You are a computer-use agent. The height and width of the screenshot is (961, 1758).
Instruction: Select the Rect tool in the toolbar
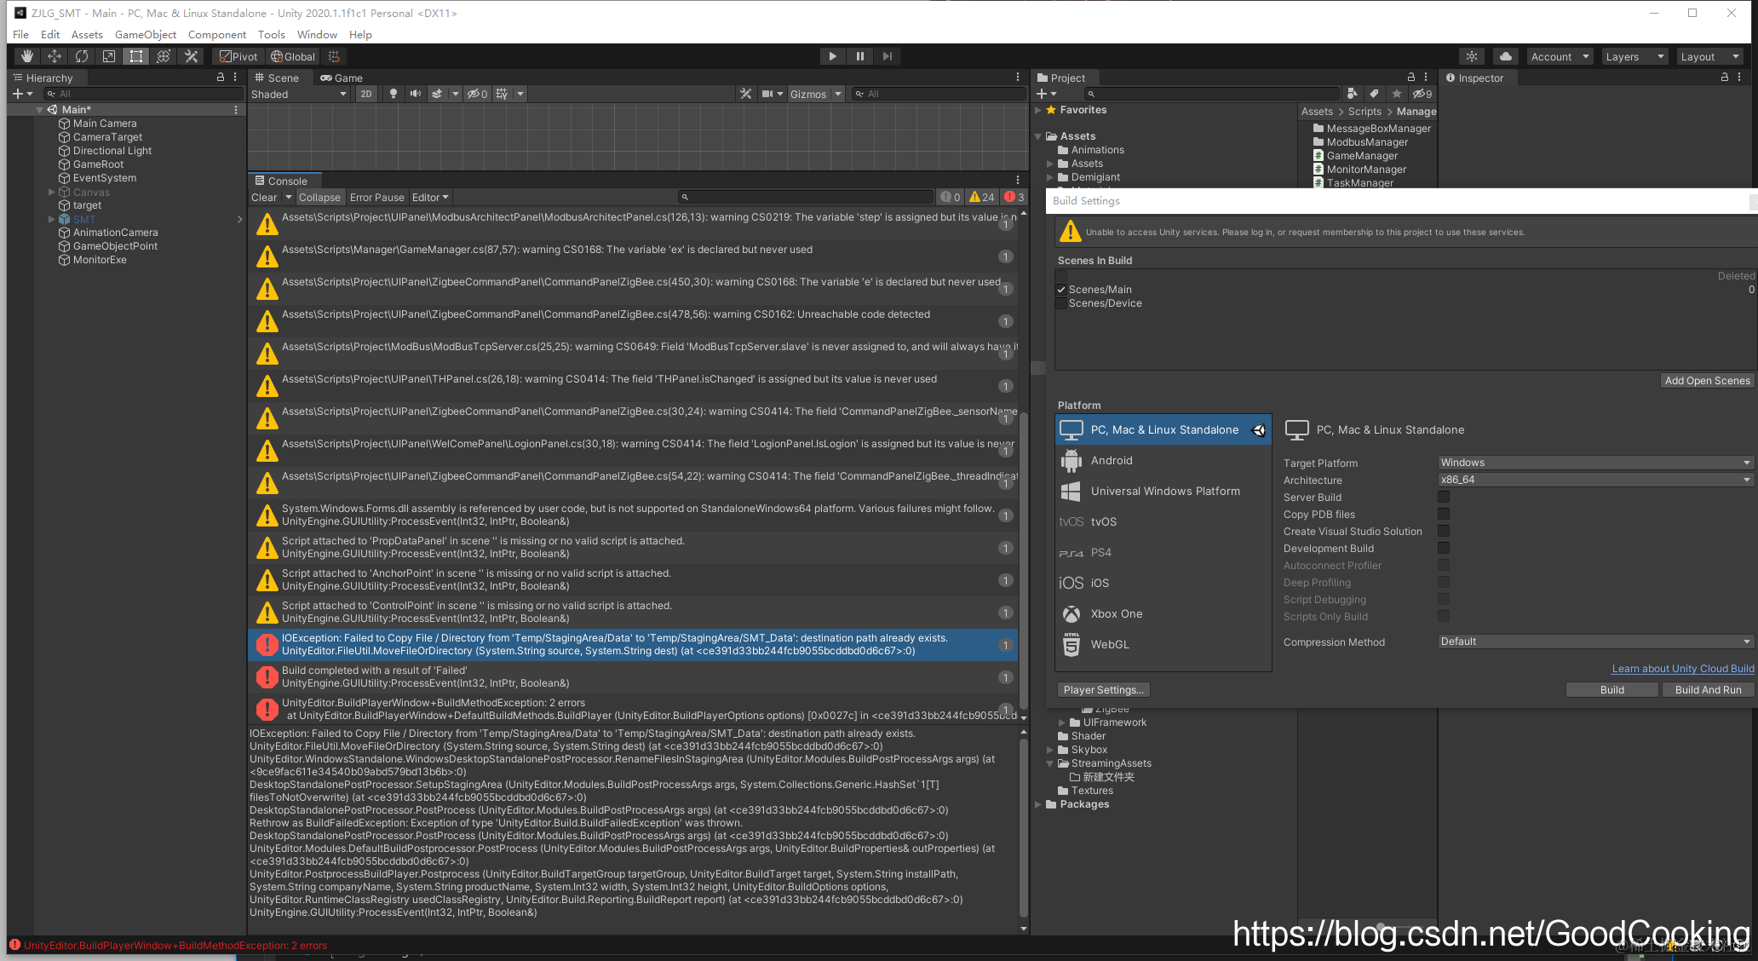[135, 55]
